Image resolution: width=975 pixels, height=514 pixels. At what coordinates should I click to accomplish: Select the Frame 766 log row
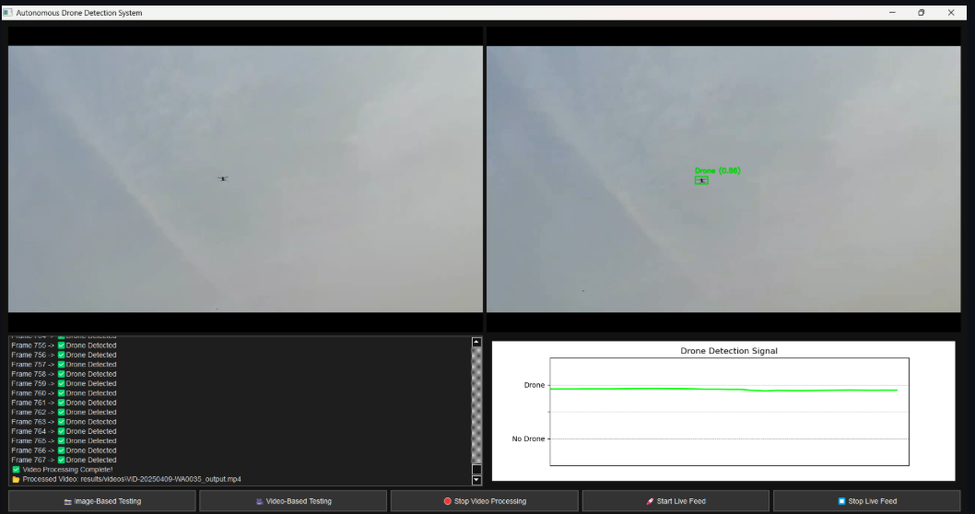tap(64, 450)
